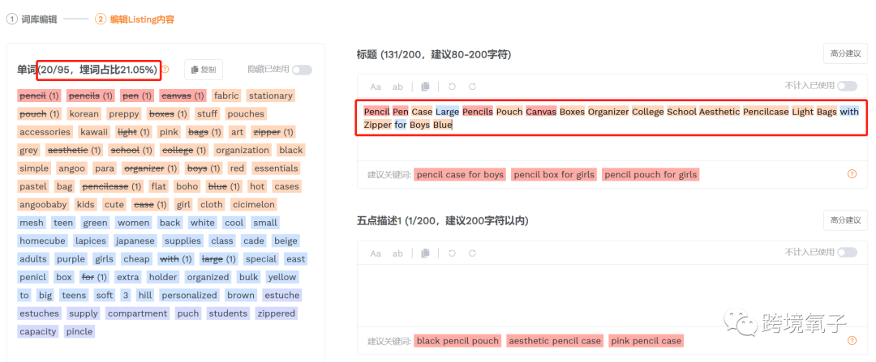Click the word tag 'pincle'

click(79, 331)
